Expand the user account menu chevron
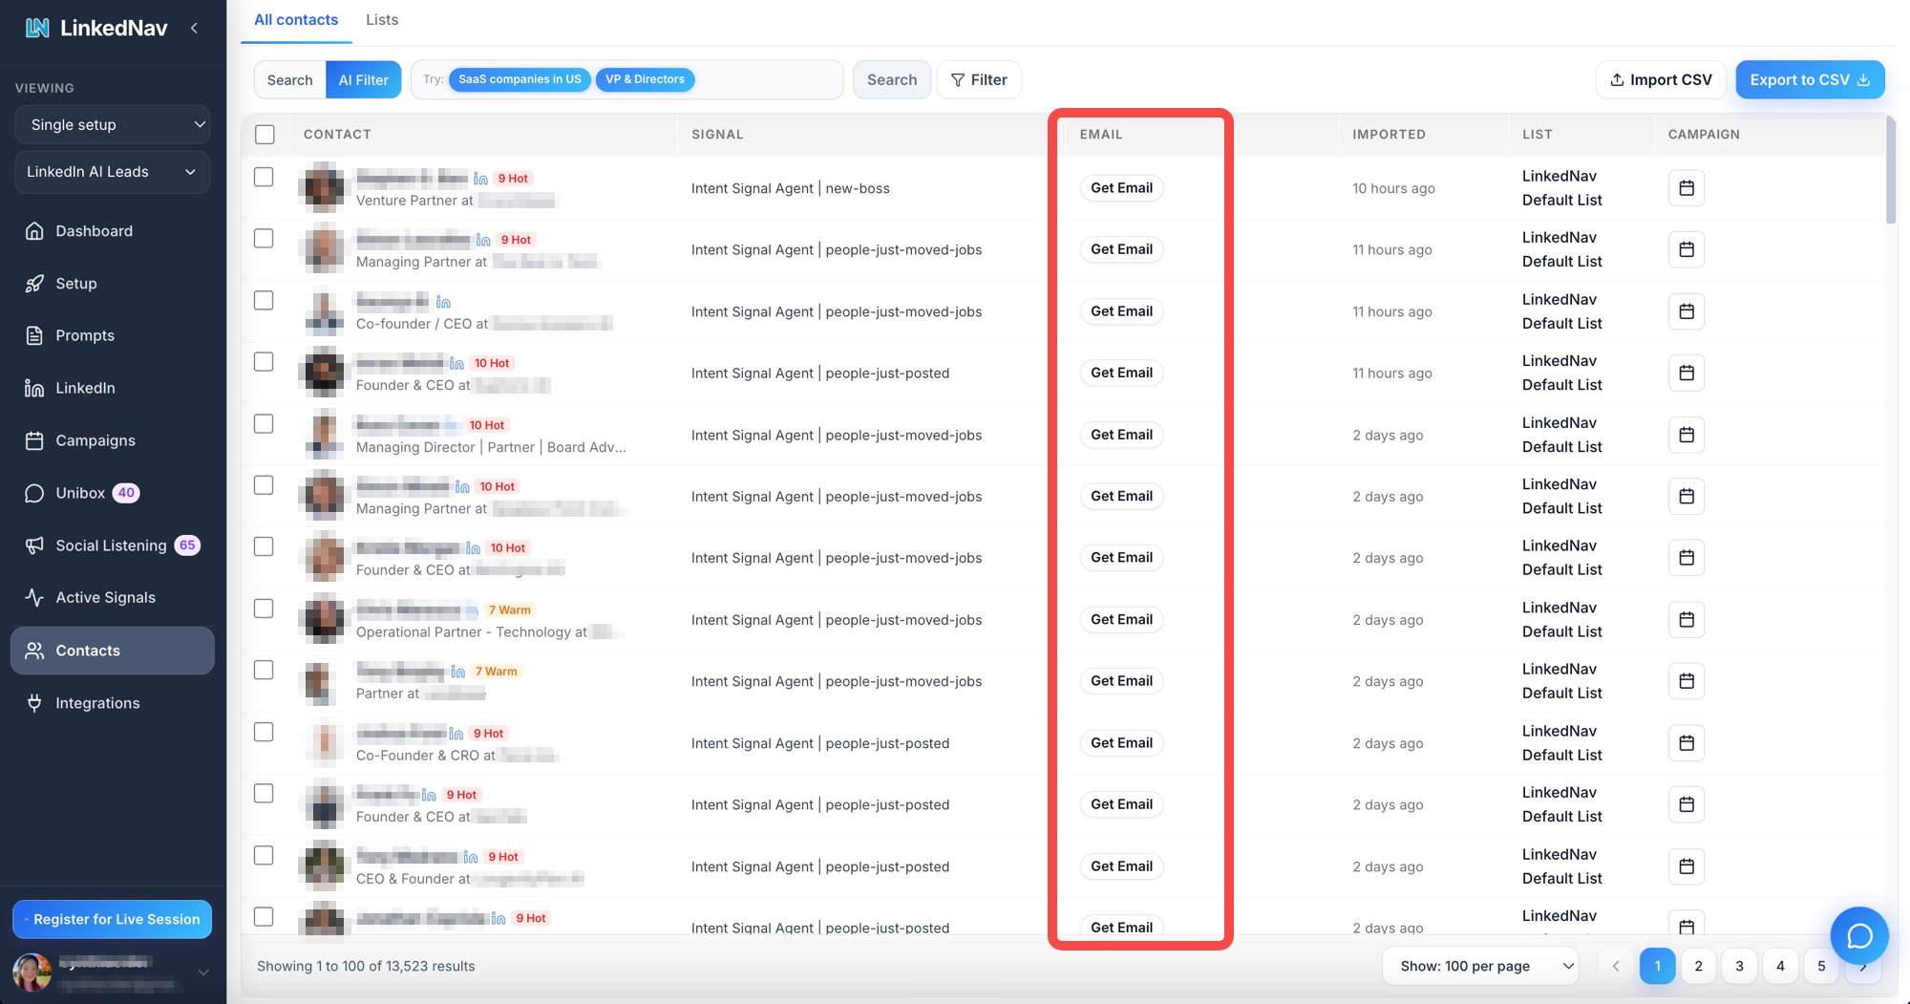 tap(202, 972)
